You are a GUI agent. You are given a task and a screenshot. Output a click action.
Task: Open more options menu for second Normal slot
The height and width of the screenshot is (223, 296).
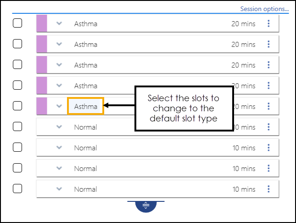point(268,148)
